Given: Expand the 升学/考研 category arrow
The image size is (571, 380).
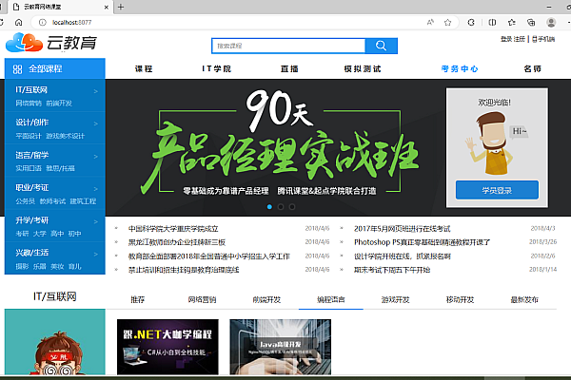Looking at the screenshot, I should pyautogui.click(x=96, y=221).
